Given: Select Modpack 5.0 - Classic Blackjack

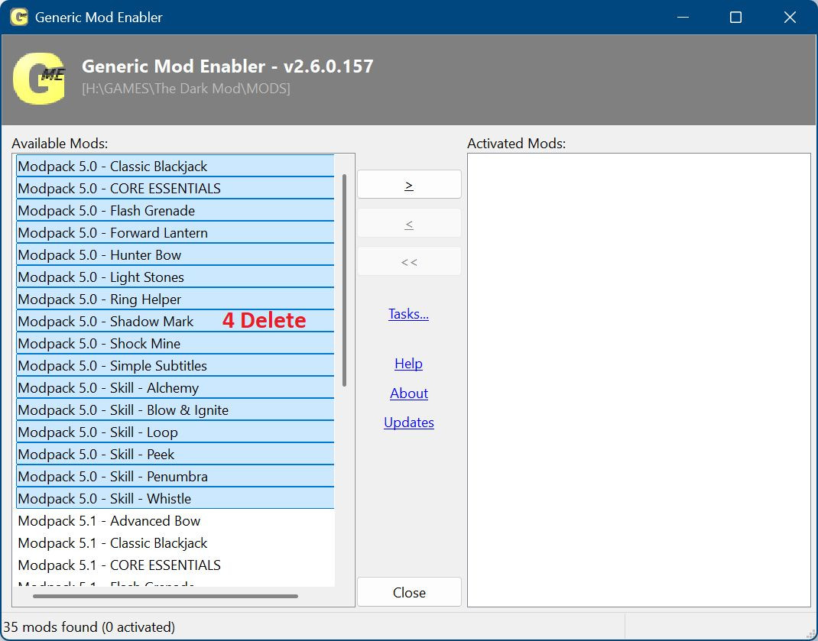Looking at the screenshot, I should click(175, 166).
